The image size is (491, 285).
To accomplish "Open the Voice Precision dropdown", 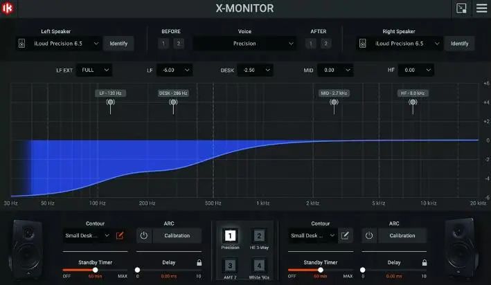I will [x=244, y=44].
